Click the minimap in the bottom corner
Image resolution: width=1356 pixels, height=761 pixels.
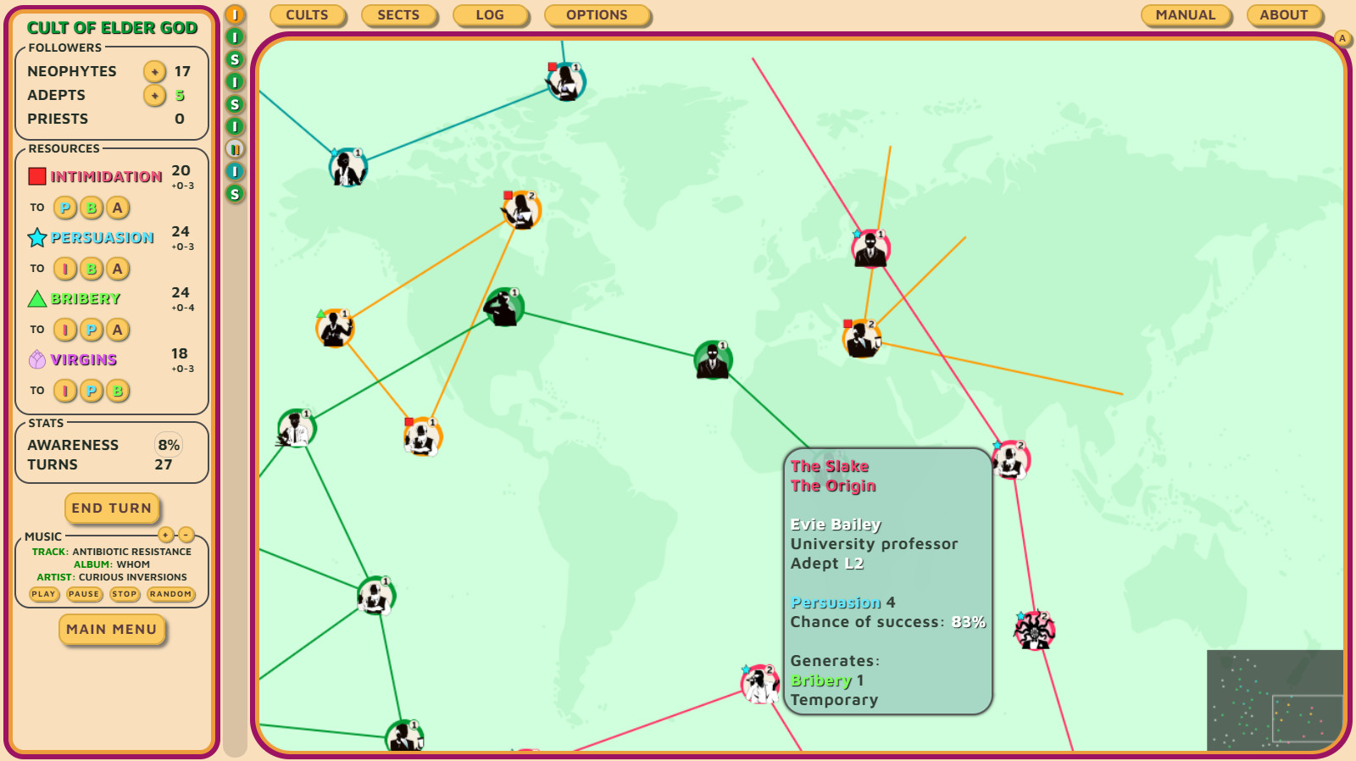click(x=1275, y=700)
